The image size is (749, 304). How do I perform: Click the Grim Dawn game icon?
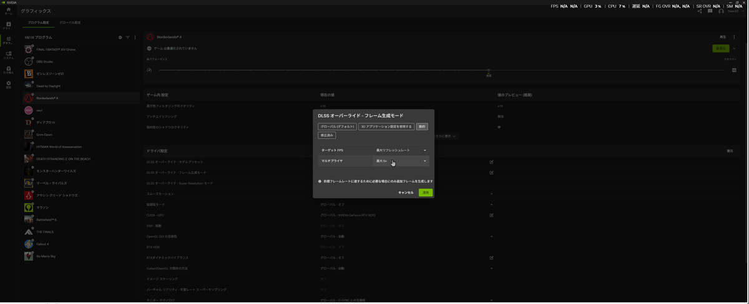coord(28,134)
